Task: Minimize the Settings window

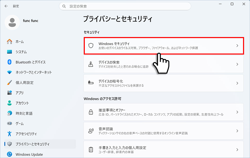Action: click(220, 4)
